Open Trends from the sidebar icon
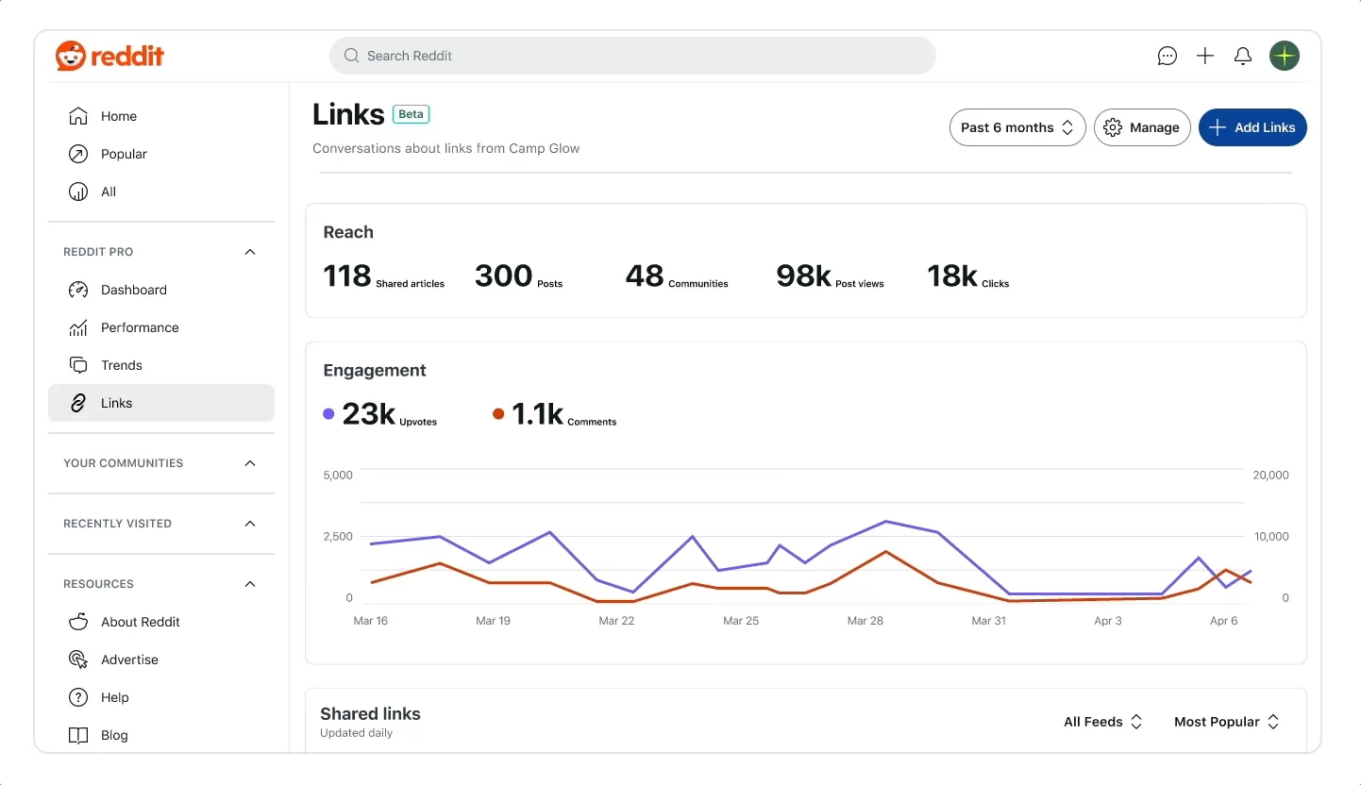The height and width of the screenshot is (785, 1361). pyautogui.click(x=78, y=365)
